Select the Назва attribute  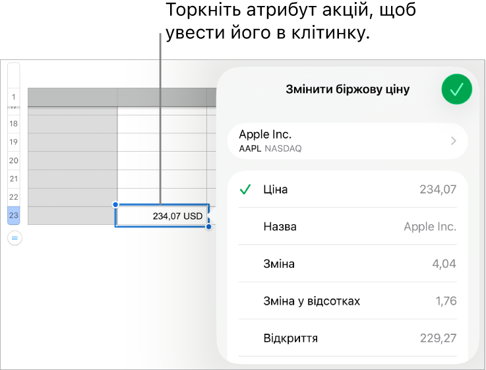point(348,226)
